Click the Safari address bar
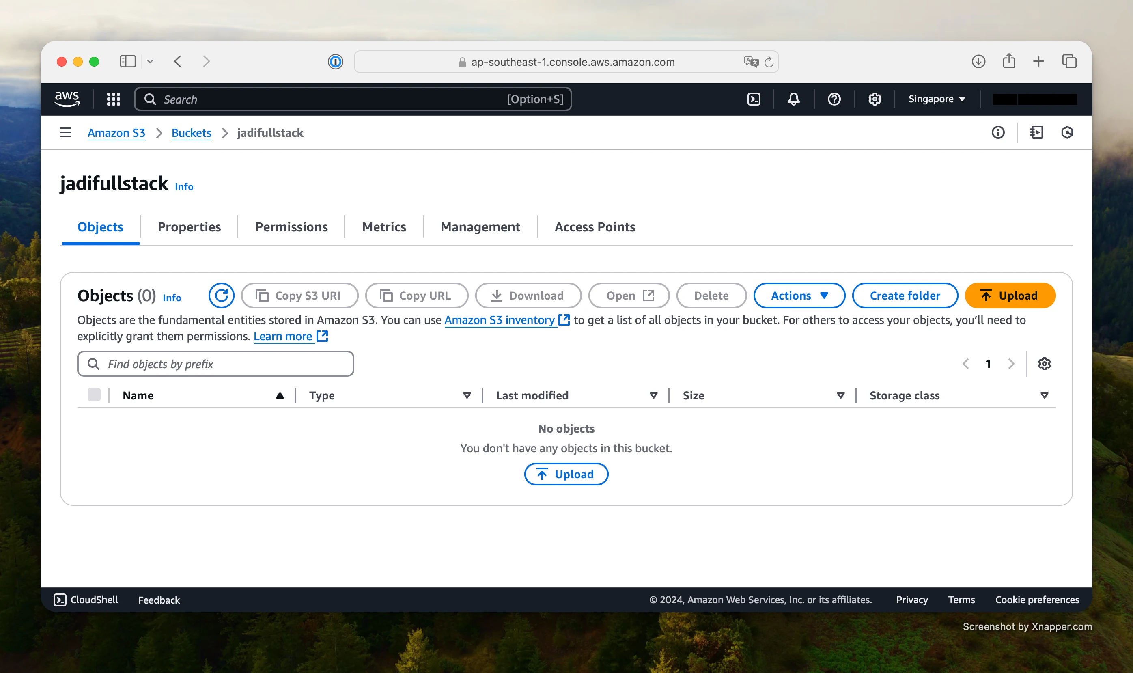1133x673 pixels. click(566, 62)
